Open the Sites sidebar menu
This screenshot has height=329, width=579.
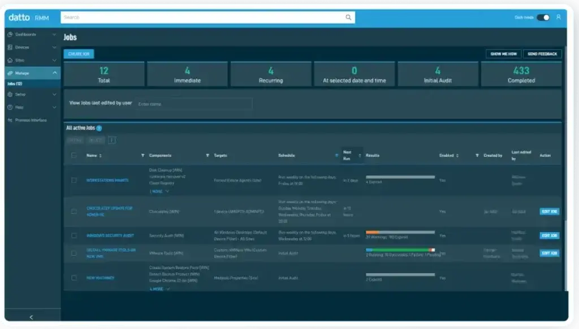click(32, 60)
